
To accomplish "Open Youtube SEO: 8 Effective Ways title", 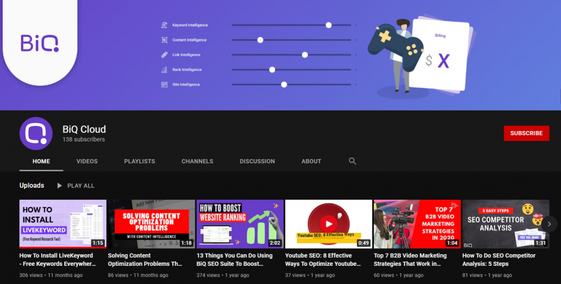I will 323,259.
